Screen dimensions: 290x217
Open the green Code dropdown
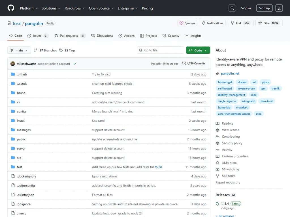click(x=198, y=50)
